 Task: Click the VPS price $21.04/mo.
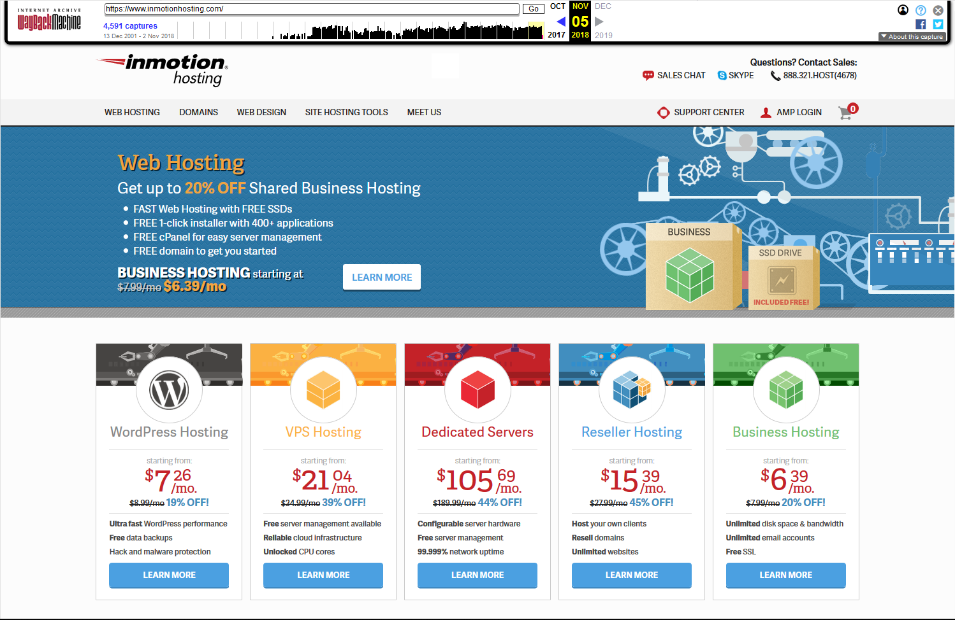[324, 481]
